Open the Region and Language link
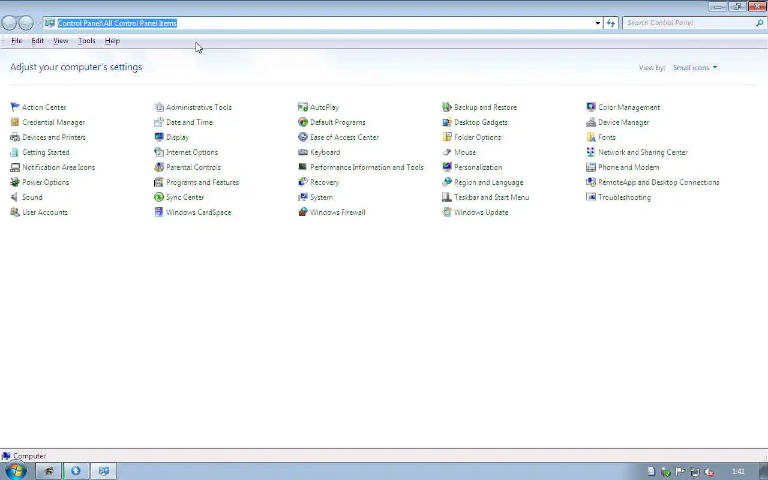Screen dimensions: 768x480 488,182
